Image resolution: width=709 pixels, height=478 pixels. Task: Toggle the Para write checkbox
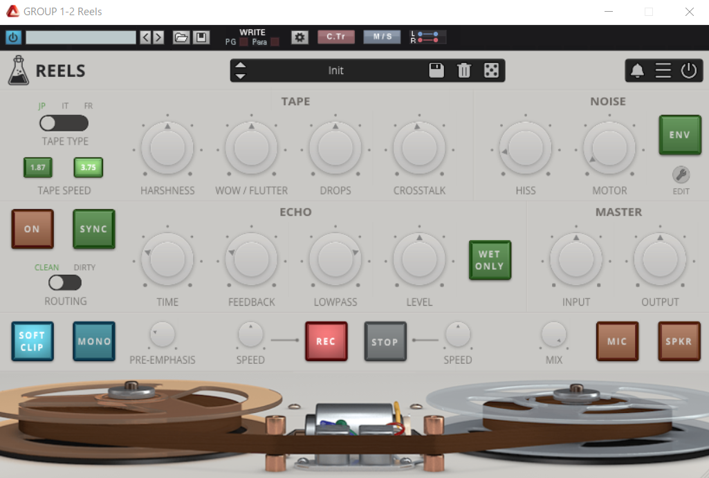tap(275, 42)
